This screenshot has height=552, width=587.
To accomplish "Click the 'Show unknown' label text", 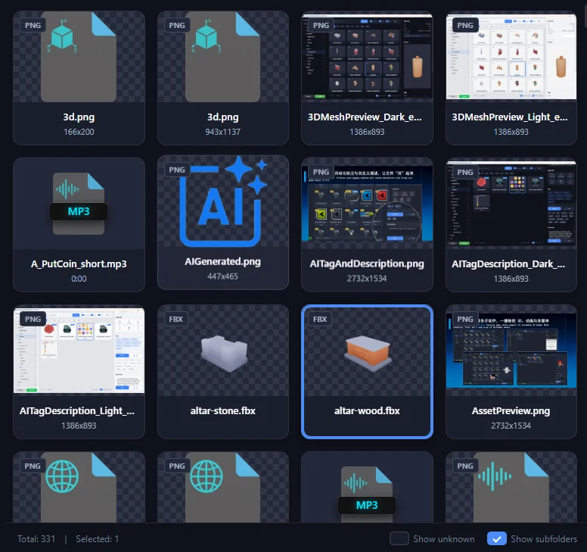I will [x=443, y=539].
